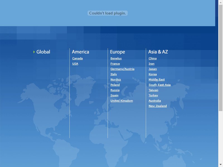This screenshot has width=223, height=167.
Task: Select Japan under Asia & AZ
Action: (152, 69)
